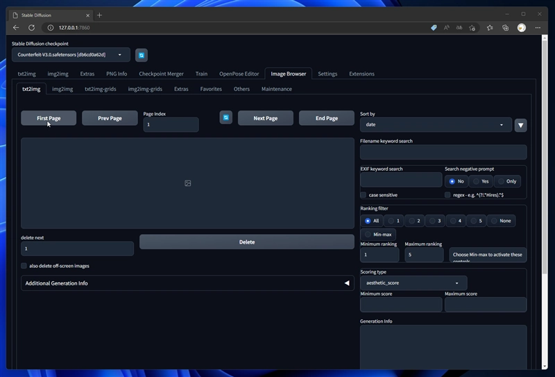
Task: Click the shopping tag icon in address bar
Action: pyautogui.click(x=434, y=28)
